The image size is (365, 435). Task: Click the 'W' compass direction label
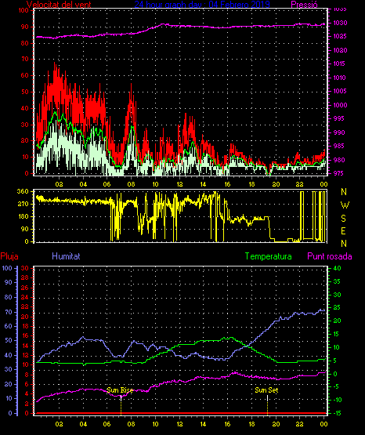click(345, 205)
